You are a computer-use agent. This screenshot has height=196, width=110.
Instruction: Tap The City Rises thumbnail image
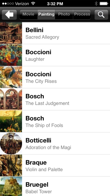coord(11,77)
